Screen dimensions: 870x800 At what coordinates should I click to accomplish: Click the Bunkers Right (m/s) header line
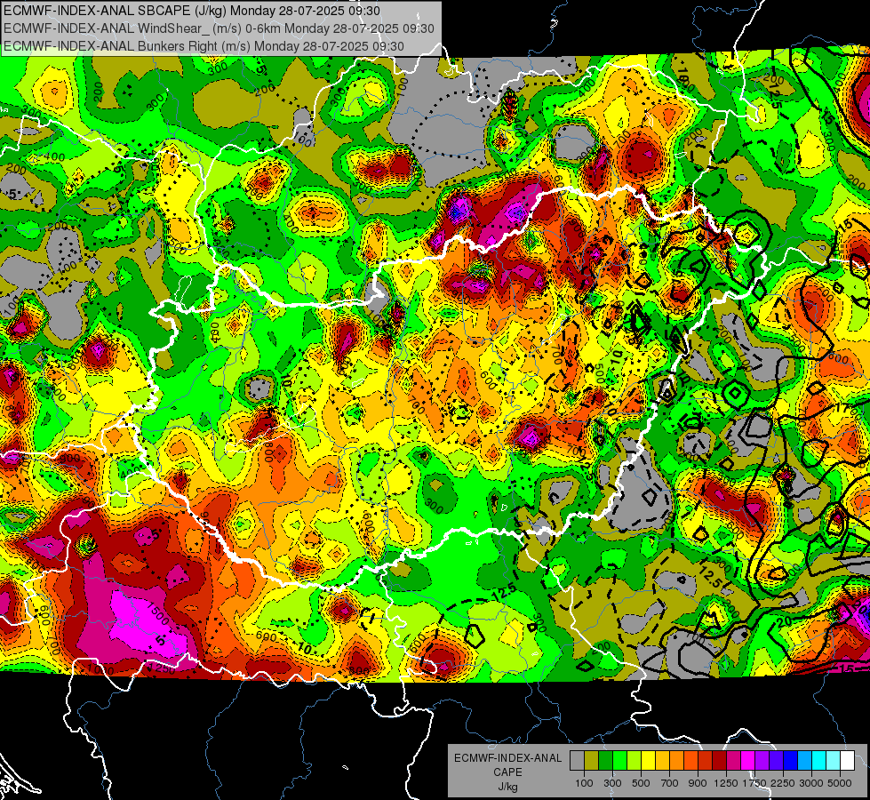(x=204, y=46)
